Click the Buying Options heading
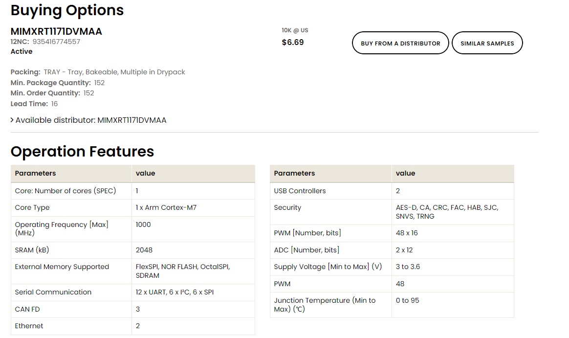569x338 pixels. tap(67, 10)
